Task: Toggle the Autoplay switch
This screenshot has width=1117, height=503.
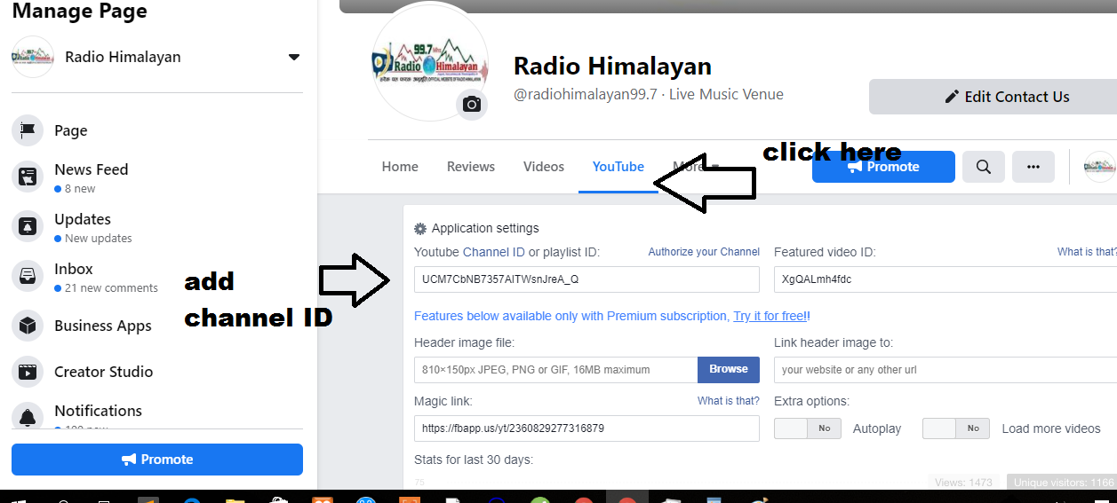Action: point(808,428)
